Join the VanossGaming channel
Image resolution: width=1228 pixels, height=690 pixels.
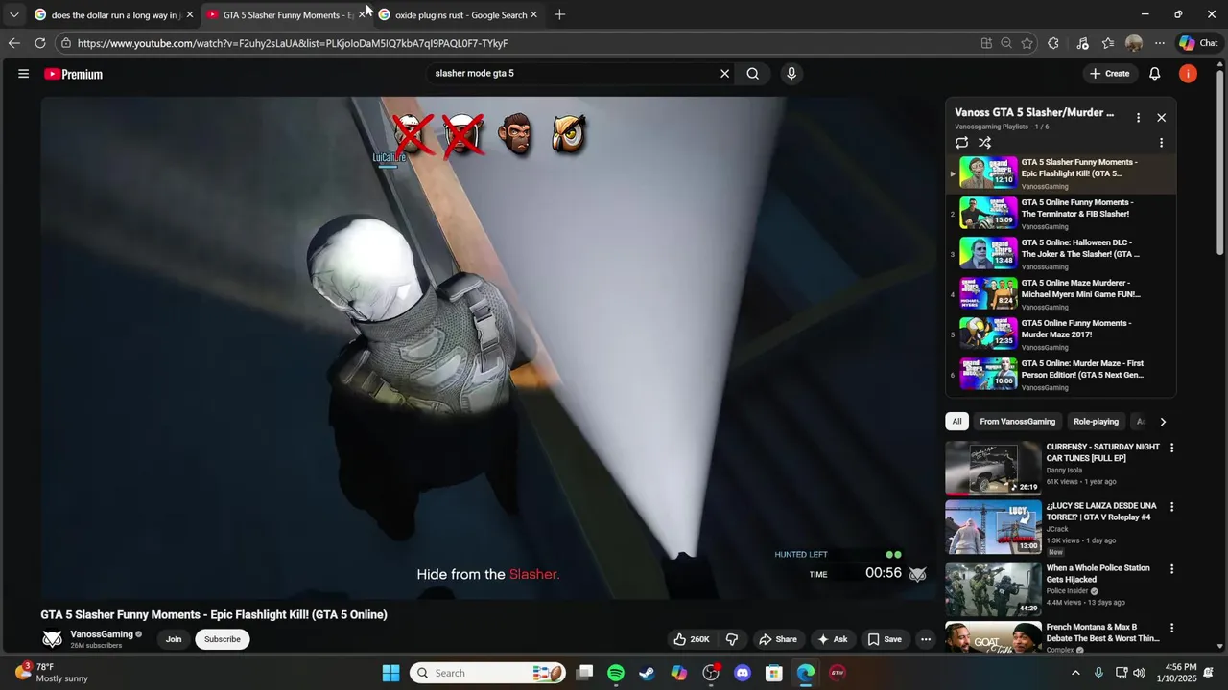[x=174, y=639]
